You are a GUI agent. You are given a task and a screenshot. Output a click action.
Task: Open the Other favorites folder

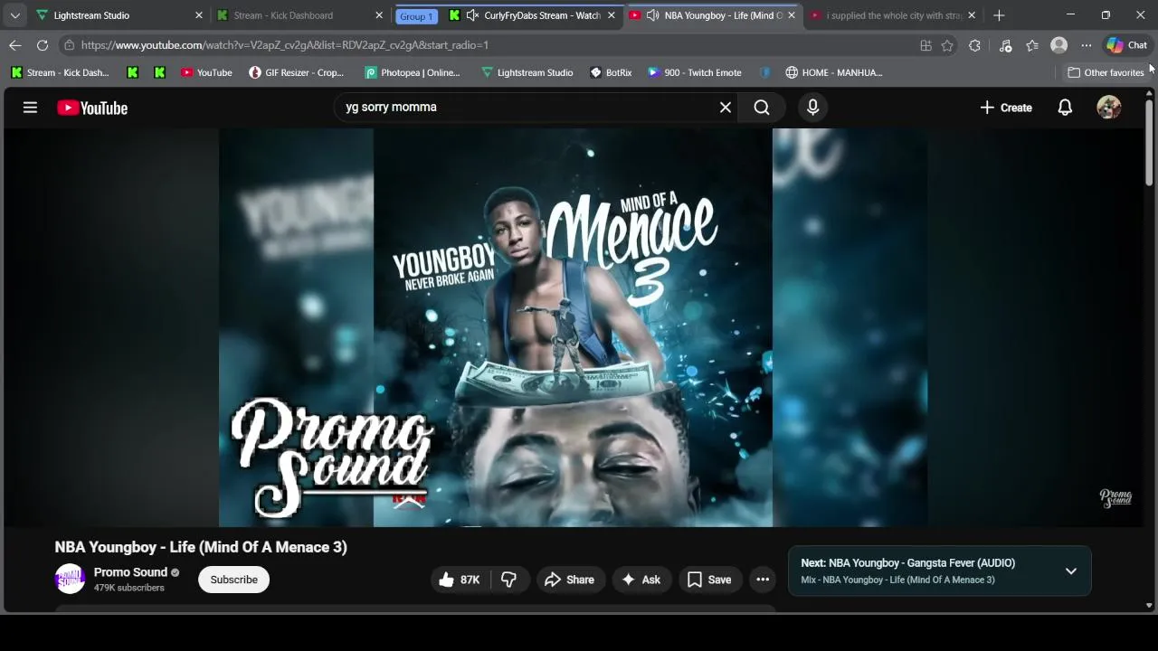click(x=1106, y=72)
